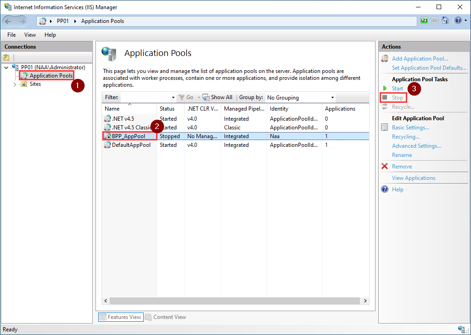
Task: Open the dropdown arrow beside toolbar Help
Action: coord(466,21)
